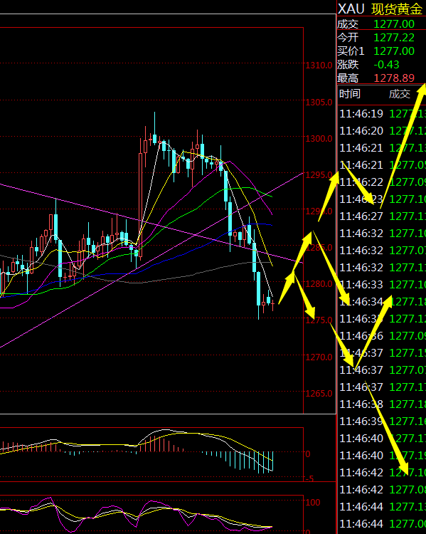Click the bottom KDJ oscillator panel
Screen dimensions: 426x534
pos(151,514)
